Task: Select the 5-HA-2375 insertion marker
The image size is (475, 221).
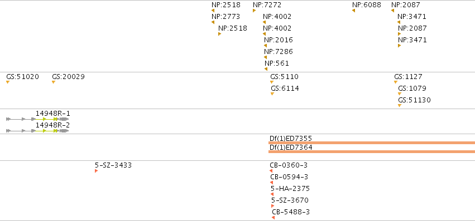Action: [x=272, y=194]
